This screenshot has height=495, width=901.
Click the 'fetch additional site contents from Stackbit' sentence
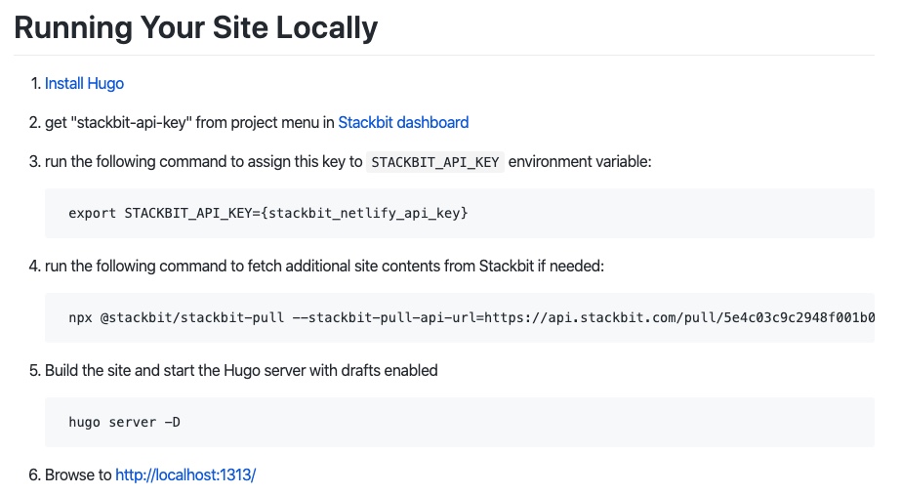point(324,267)
